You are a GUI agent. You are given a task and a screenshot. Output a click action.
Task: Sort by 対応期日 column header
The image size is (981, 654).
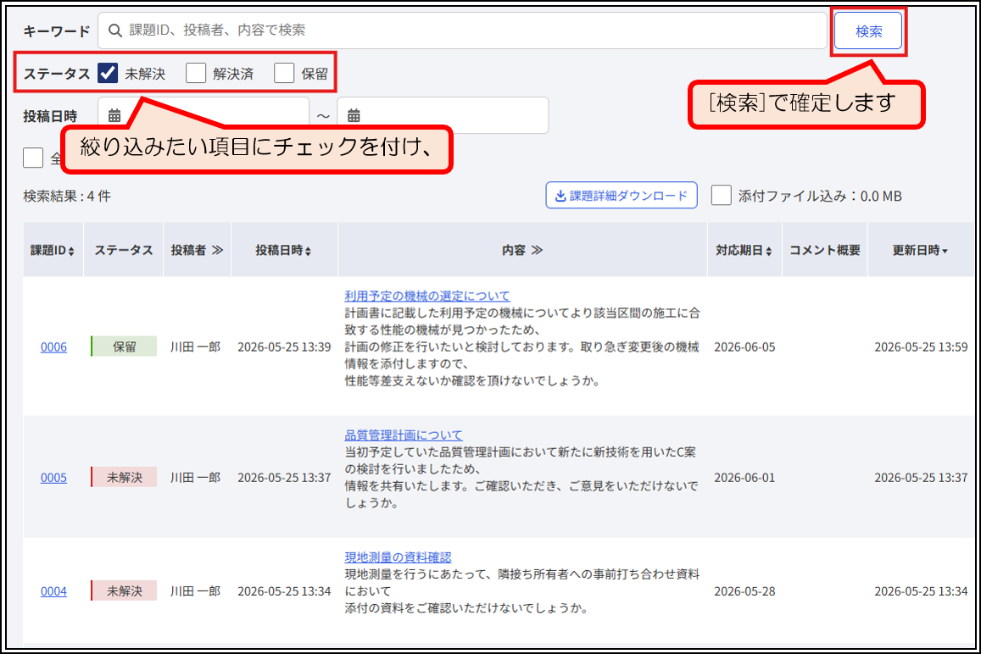click(744, 250)
